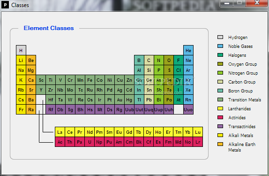Click the Nitrogen Group legend label
This screenshot has width=269, height=176.
(x=243, y=73)
